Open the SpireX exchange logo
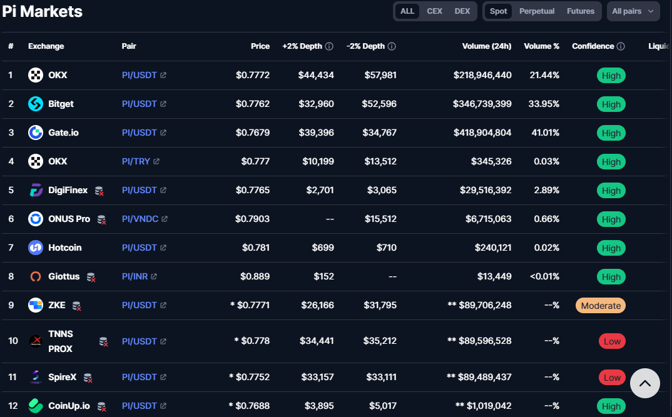 point(36,377)
